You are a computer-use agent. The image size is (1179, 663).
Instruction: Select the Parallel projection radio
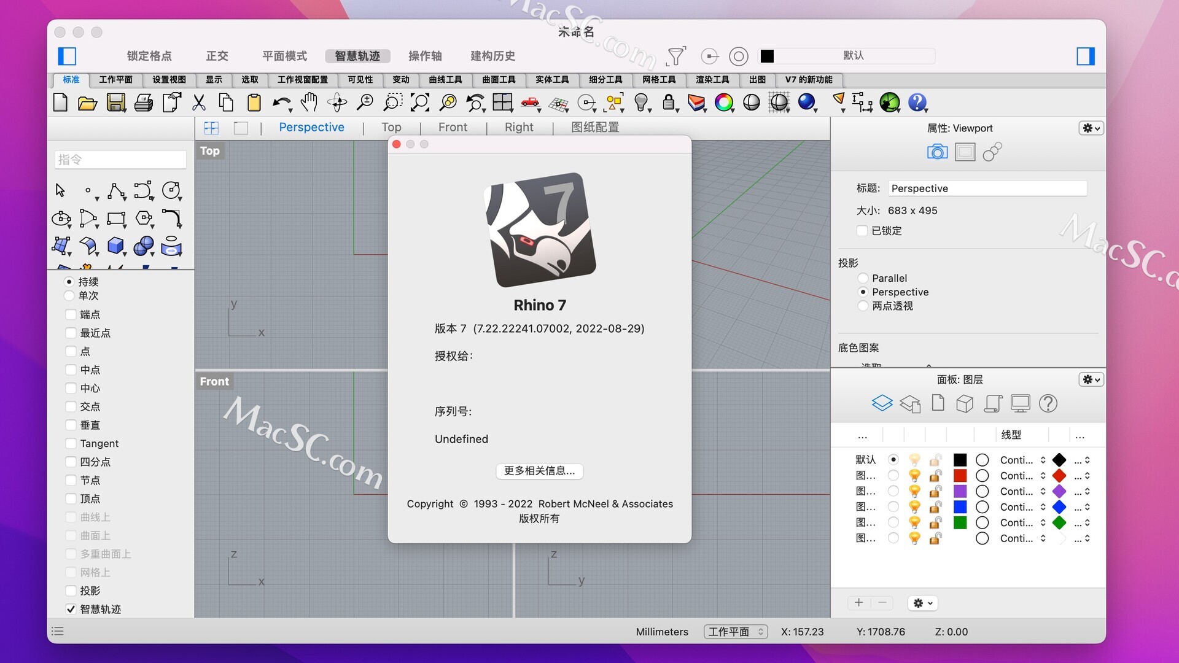click(x=863, y=278)
